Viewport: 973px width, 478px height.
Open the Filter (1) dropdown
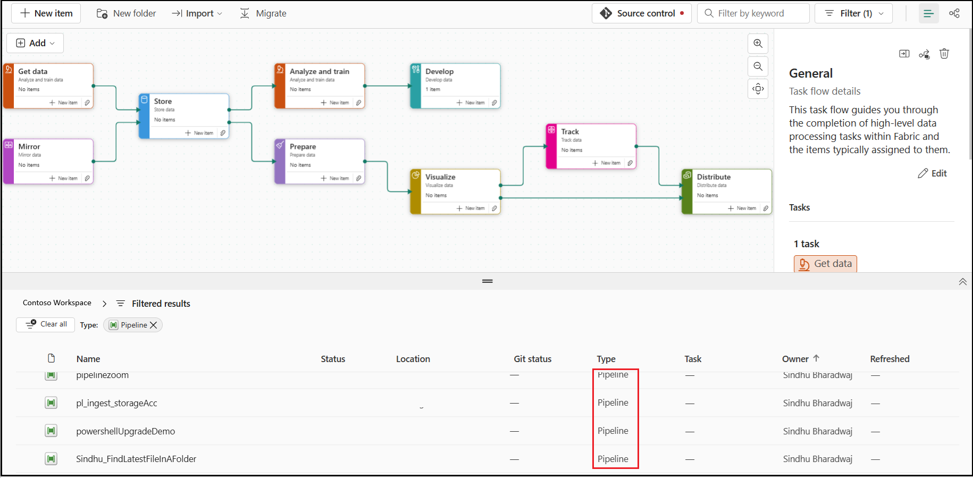[853, 13]
